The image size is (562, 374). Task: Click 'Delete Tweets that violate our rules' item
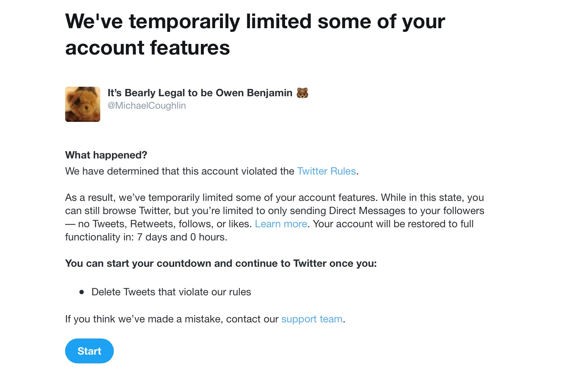pyautogui.click(x=171, y=292)
